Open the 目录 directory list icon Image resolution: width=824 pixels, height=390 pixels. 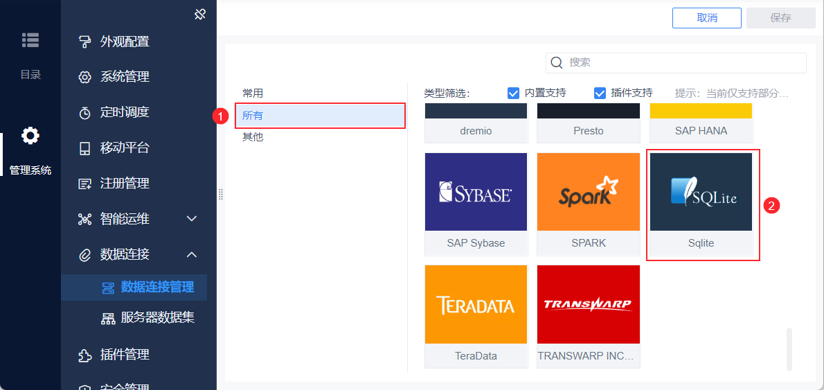30,40
